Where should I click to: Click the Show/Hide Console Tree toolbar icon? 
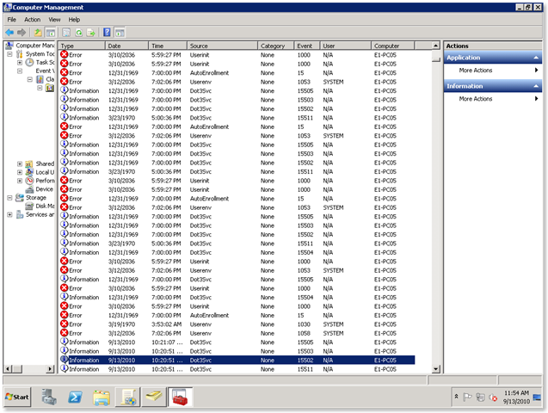coord(51,32)
